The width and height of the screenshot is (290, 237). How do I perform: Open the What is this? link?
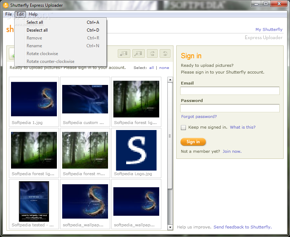[243, 127]
